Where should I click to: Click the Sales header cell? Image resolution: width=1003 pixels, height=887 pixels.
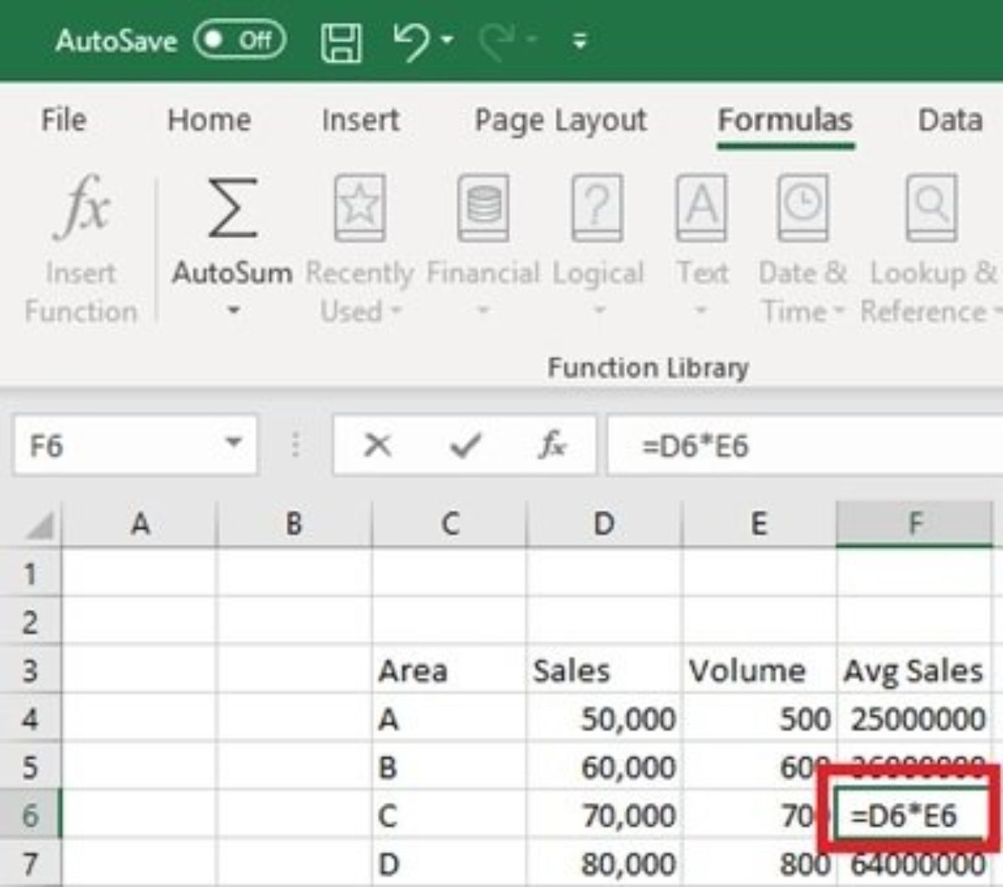(x=603, y=671)
